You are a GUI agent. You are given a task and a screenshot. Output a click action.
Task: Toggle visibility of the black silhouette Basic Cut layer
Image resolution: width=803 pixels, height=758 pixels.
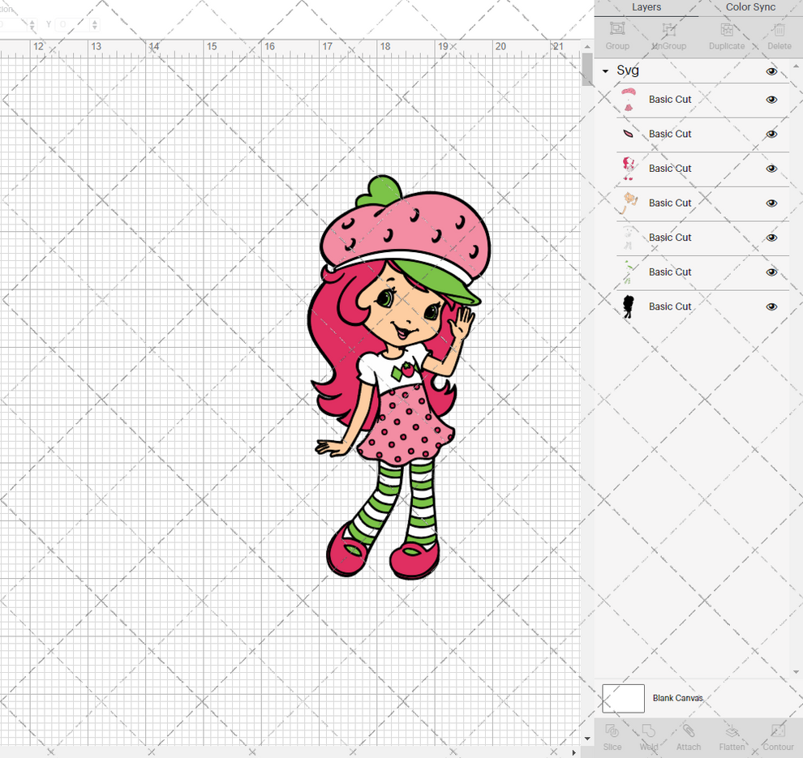pos(771,306)
